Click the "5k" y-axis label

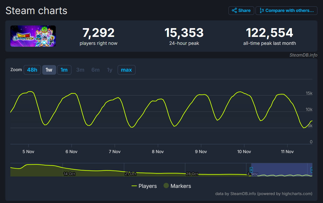click(310, 126)
